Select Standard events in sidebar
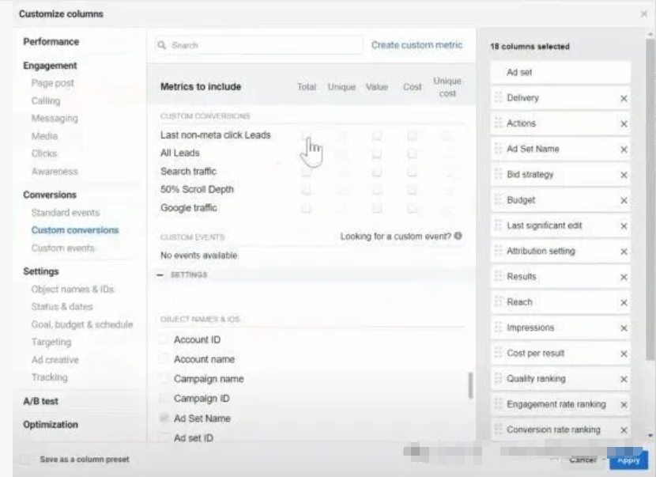The width and height of the screenshot is (656, 477). [66, 213]
